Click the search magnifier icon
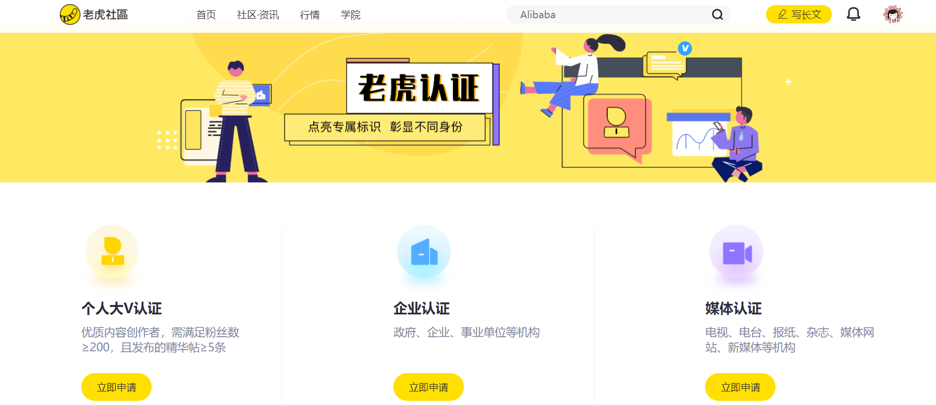Viewport: 936px width, 406px height. coord(718,15)
